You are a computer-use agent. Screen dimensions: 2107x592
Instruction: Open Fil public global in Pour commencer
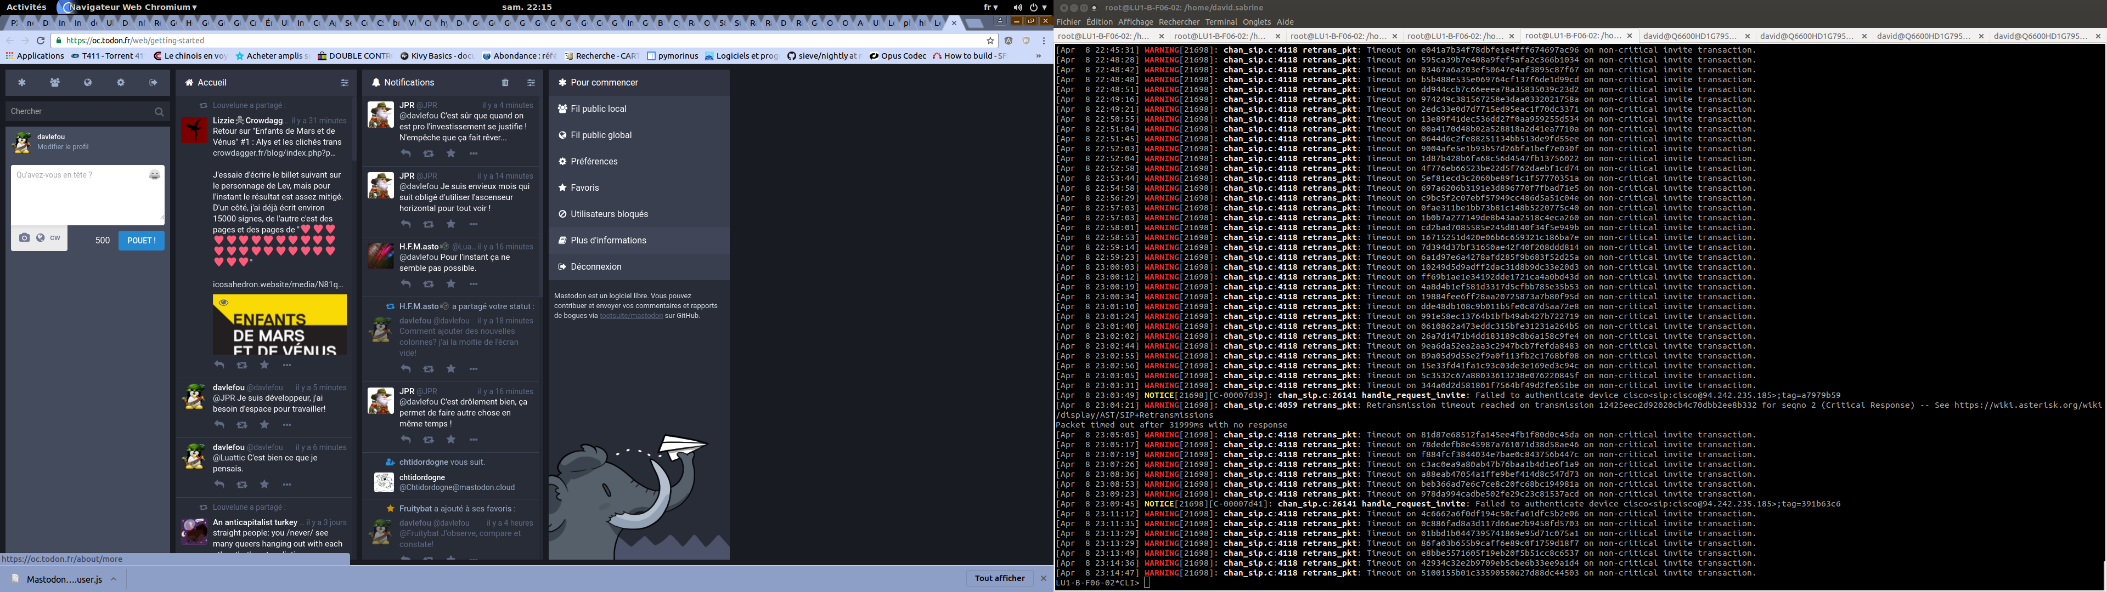click(x=639, y=135)
